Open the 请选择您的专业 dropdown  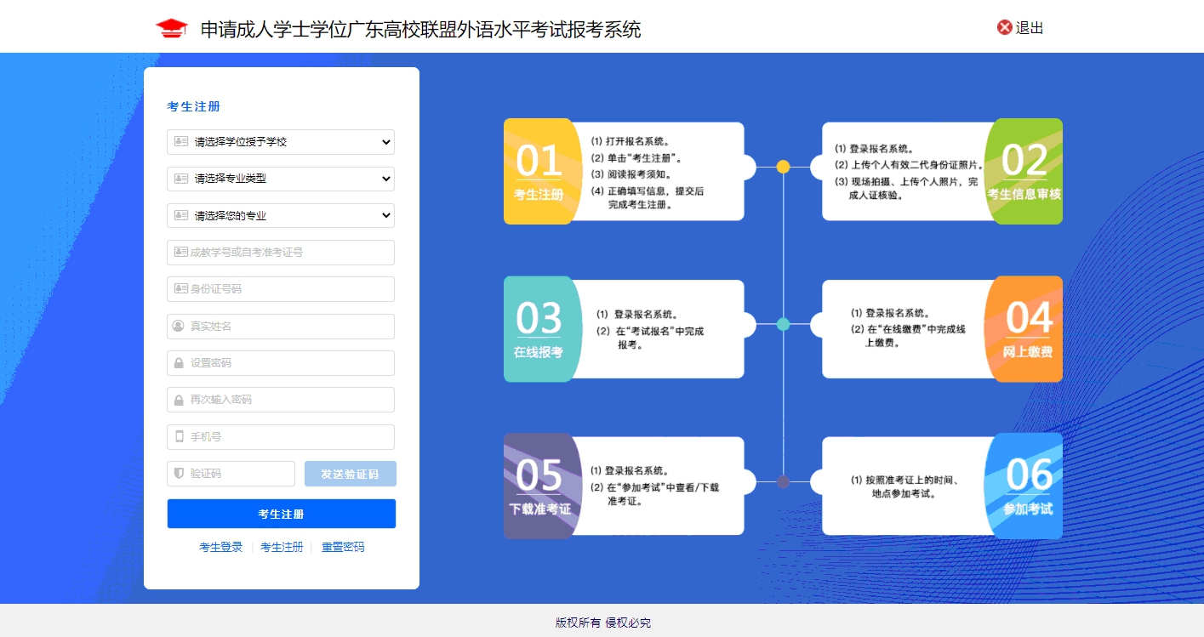point(281,215)
